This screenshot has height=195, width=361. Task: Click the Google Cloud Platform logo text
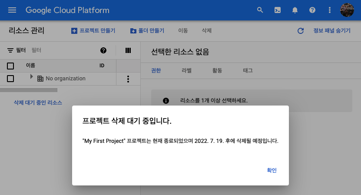click(67, 10)
